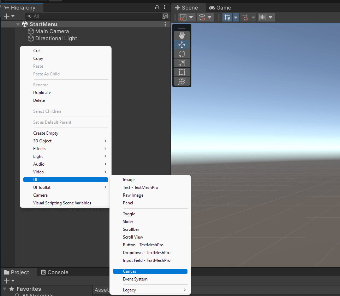Open search in a new window icon
This screenshot has width=340, height=296.
(165, 16)
